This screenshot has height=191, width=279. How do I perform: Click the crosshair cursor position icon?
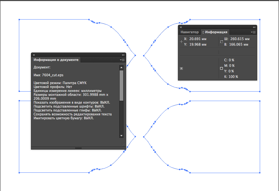pyautogui.click(x=181, y=41)
